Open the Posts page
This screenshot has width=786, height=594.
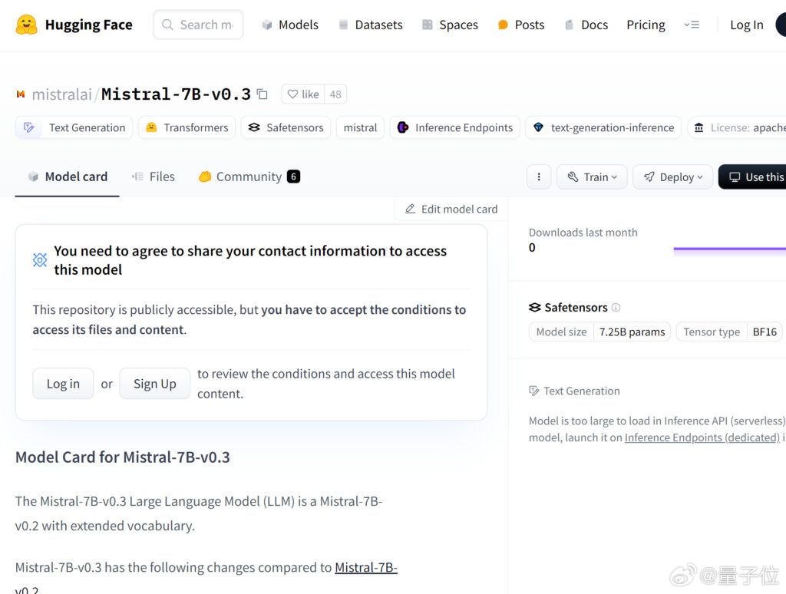(x=521, y=25)
